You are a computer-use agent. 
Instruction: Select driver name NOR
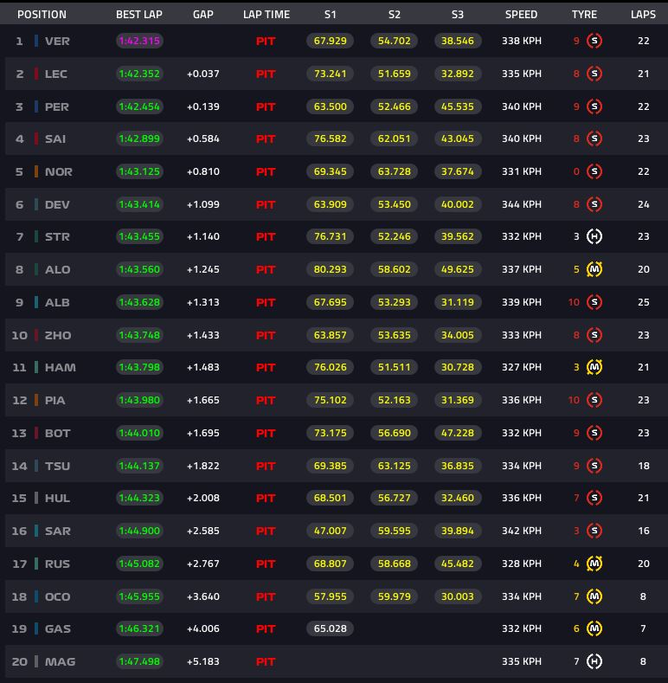tap(58, 171)
